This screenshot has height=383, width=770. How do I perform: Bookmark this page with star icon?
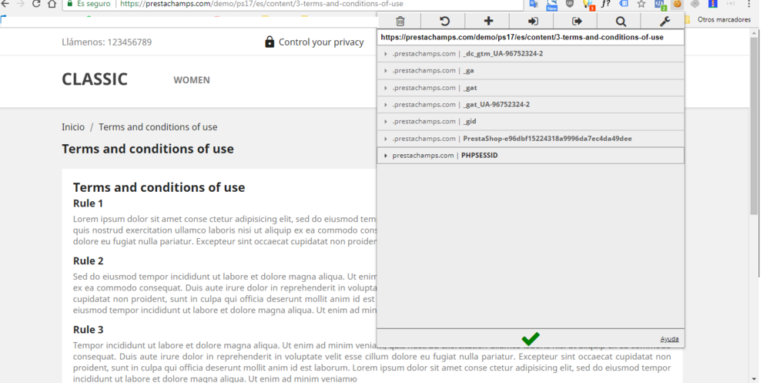click(x=641, y=4)
